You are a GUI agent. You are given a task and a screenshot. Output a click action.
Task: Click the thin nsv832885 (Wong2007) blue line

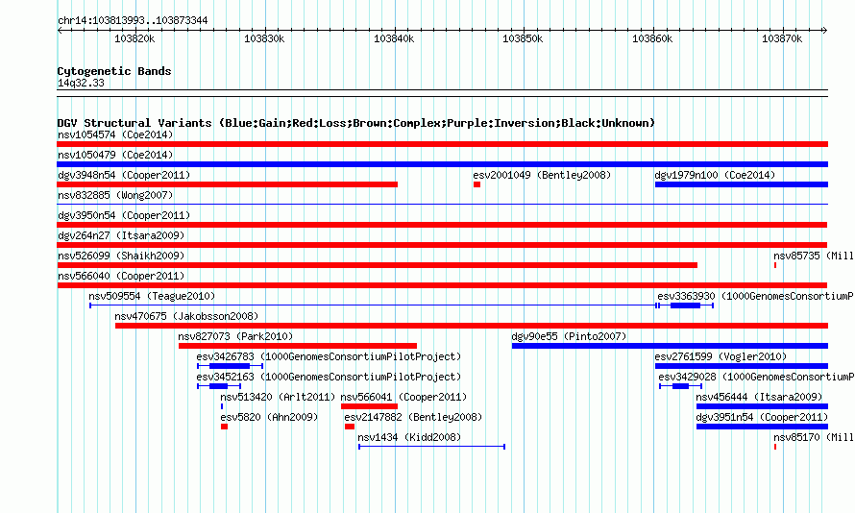(442, 205)
